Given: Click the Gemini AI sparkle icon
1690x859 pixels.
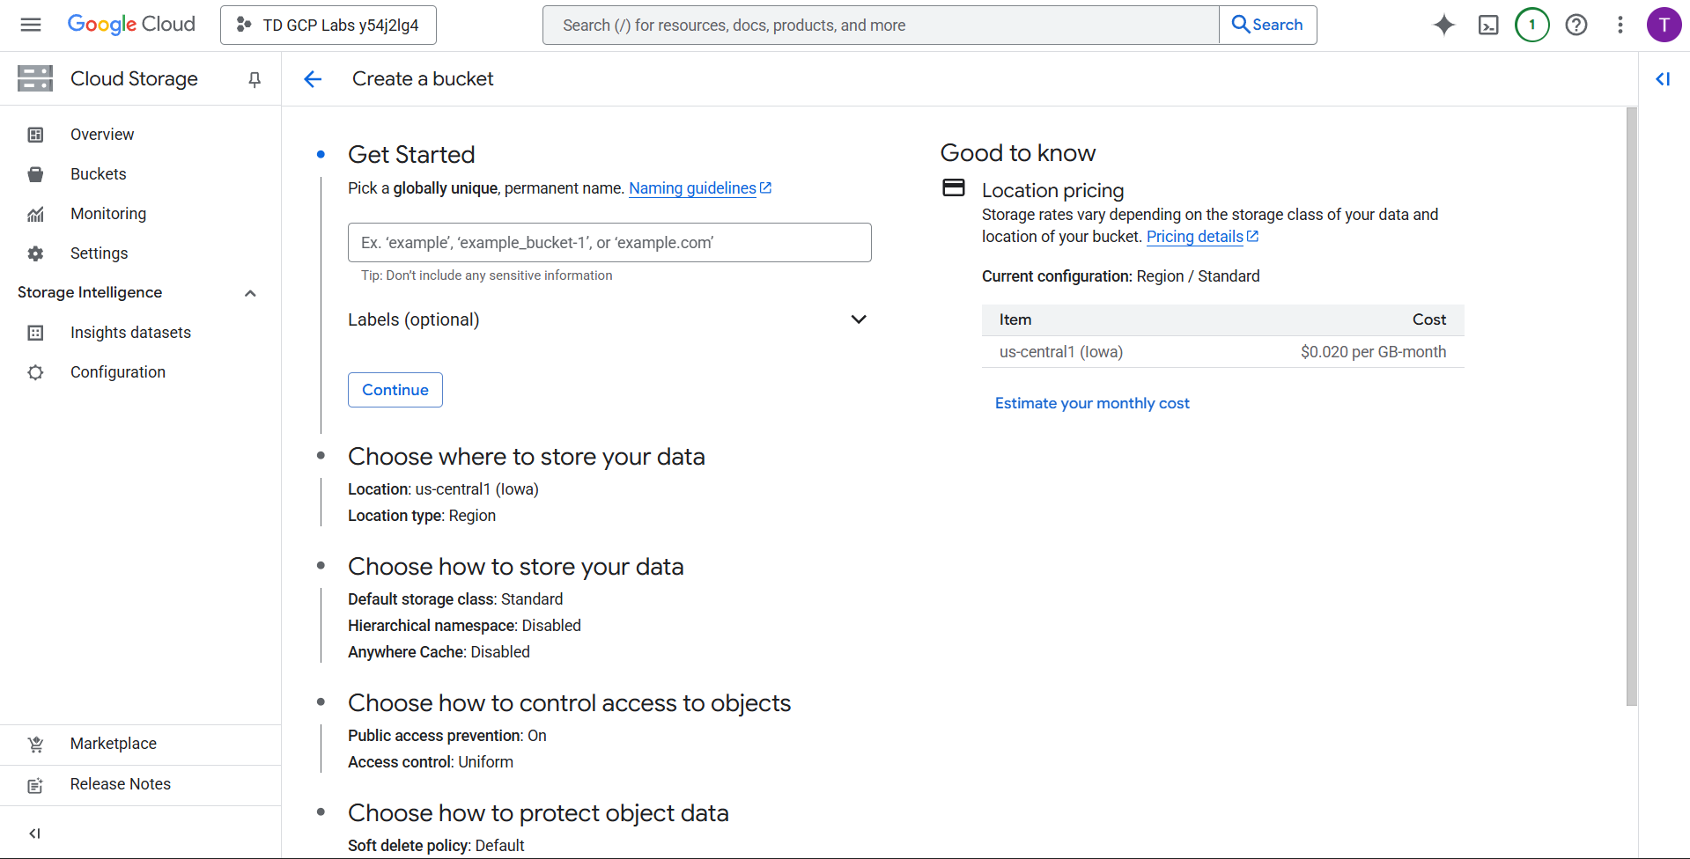Looking at the screenshot, I should click(1443, 25).
